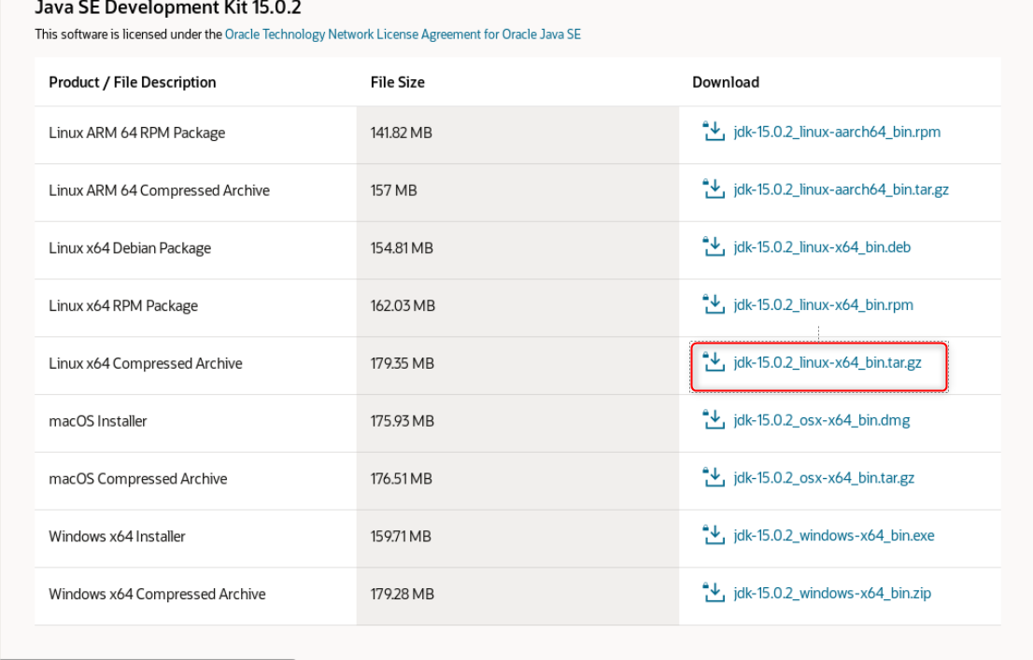The image size is (1033, 660).
Task: Download jdk-15.0.2_osx-x64_bin.dmg file link
Action: tap(822, 420)
